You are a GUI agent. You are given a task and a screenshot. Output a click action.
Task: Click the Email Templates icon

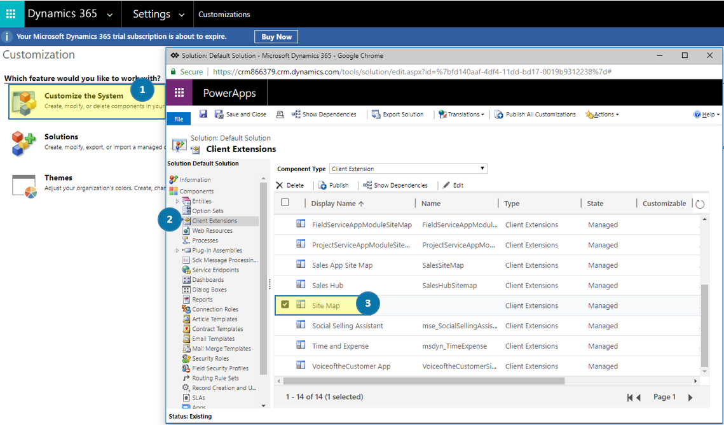pos(186,338)
